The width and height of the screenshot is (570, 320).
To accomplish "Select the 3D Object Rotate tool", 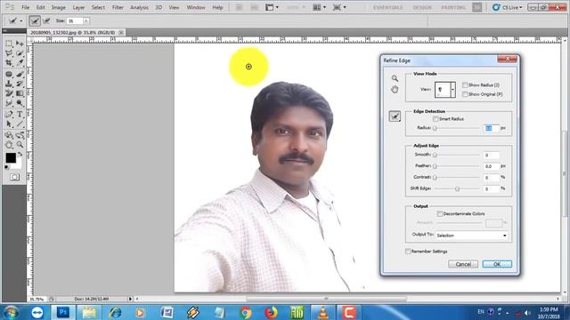I will 9,135.
